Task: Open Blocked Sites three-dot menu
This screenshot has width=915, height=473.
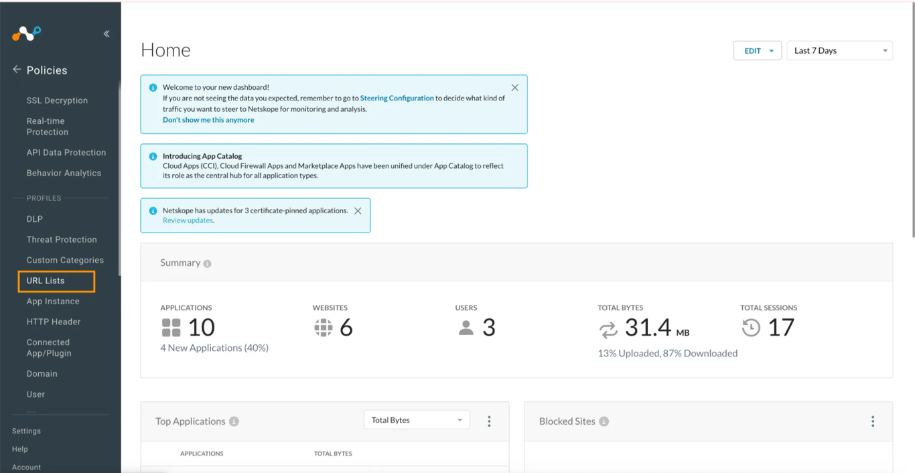Action: 873,421
